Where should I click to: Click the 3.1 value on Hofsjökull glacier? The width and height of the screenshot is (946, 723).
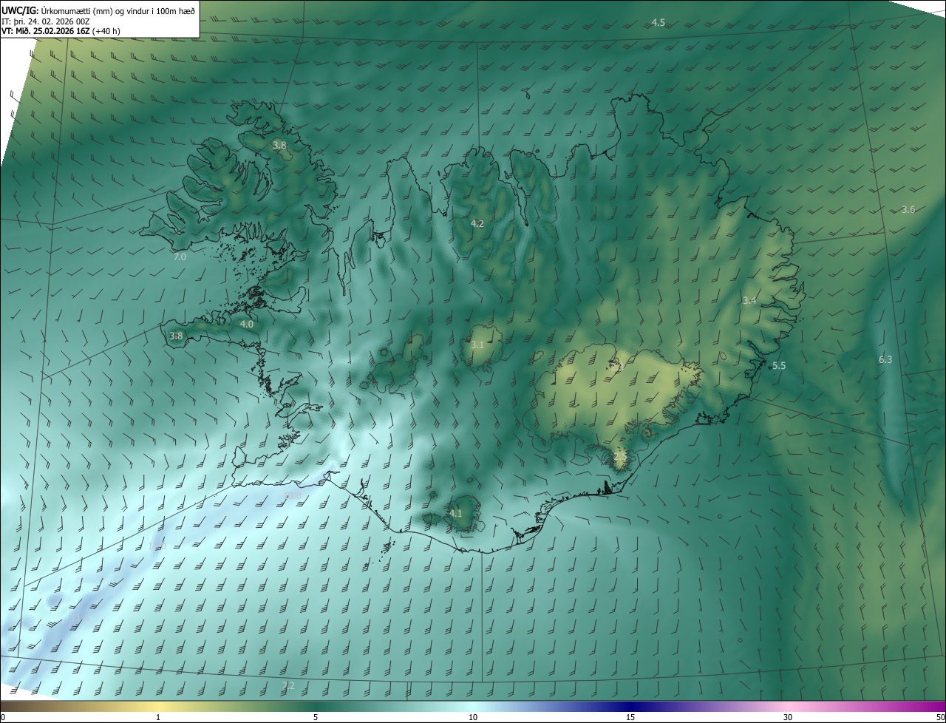coord(477,345)
